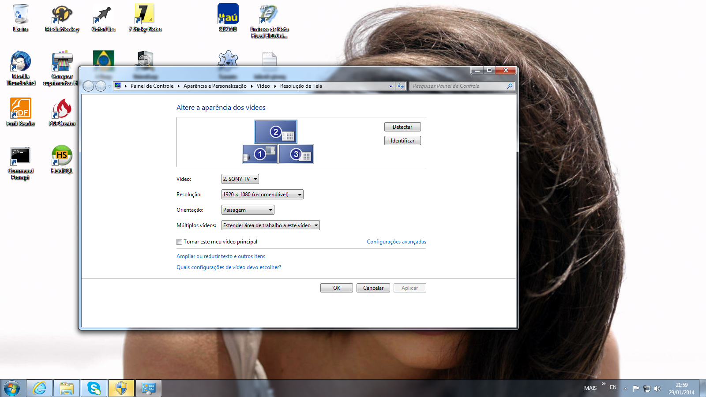The width and height of the screenshot is (706, 397).
Task: Click the shield icon on the taskbar
Action: [121, 389]
